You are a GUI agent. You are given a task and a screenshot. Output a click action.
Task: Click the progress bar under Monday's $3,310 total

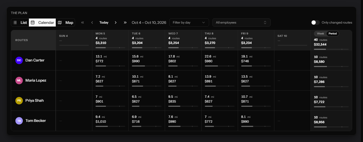point(110,48)
